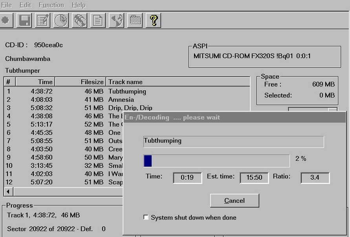This screenshot has width=350, height=237.
Task: Click the Chumbawamba artist name
Action: pyautogui.click(x=27, y=59)
